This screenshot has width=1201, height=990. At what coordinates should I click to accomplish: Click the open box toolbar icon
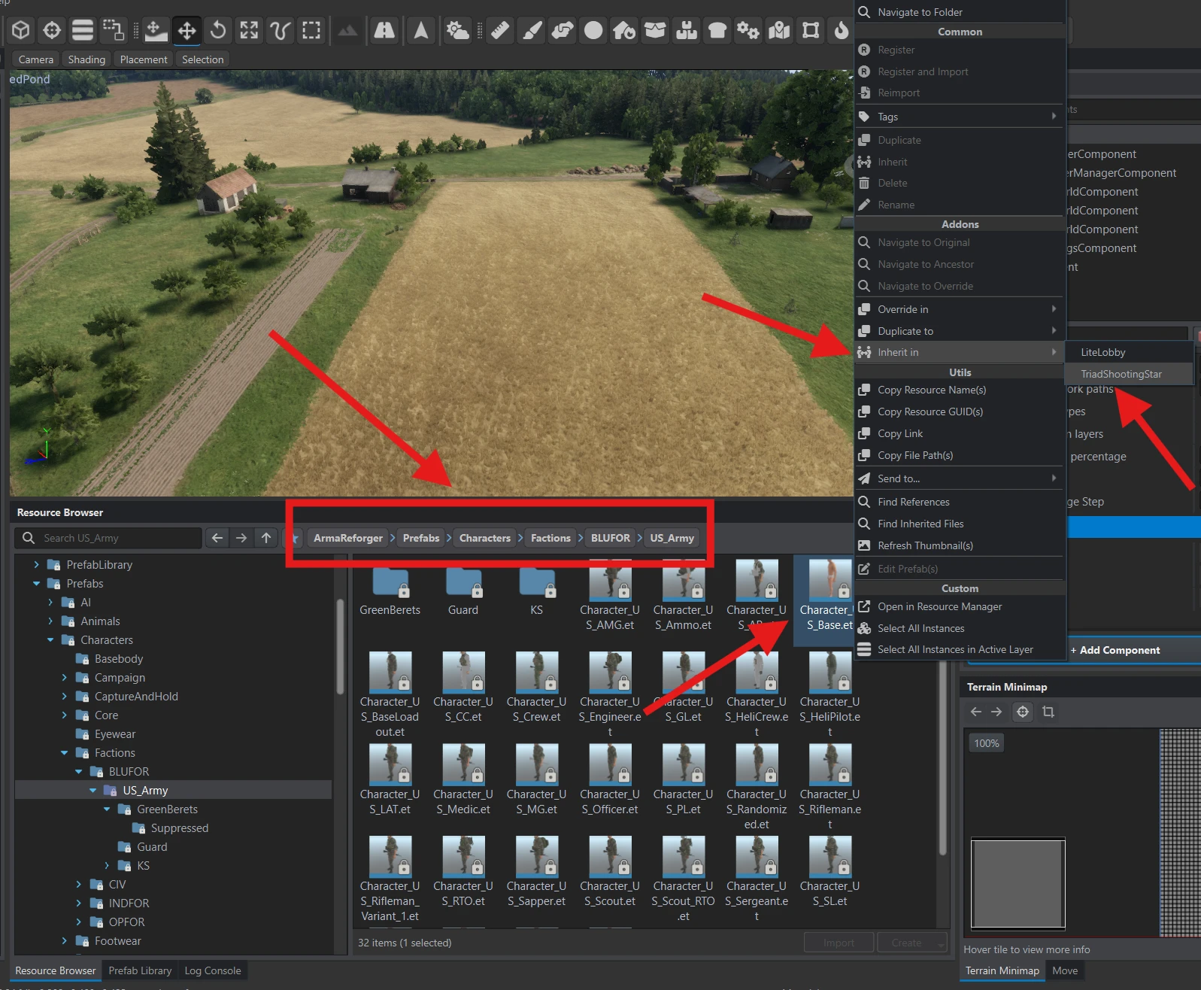pyautogui.click(x=655, y=30)
